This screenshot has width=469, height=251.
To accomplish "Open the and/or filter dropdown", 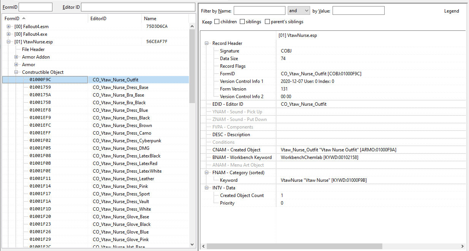I will 299,11.
